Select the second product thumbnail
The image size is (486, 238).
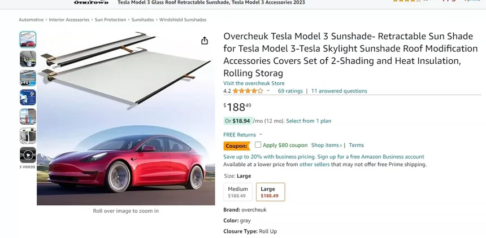(x=28, y=59)
